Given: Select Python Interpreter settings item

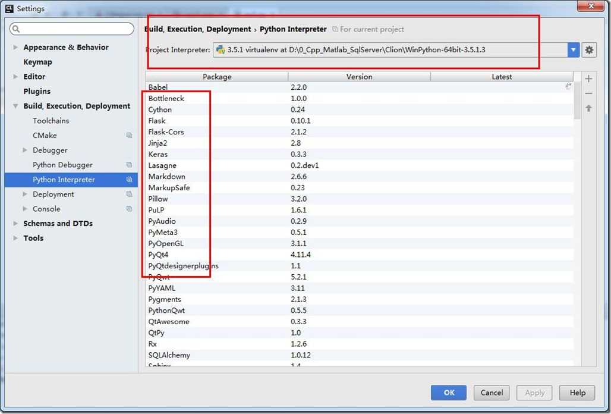Looking at the screenshot, I should 71,180.
